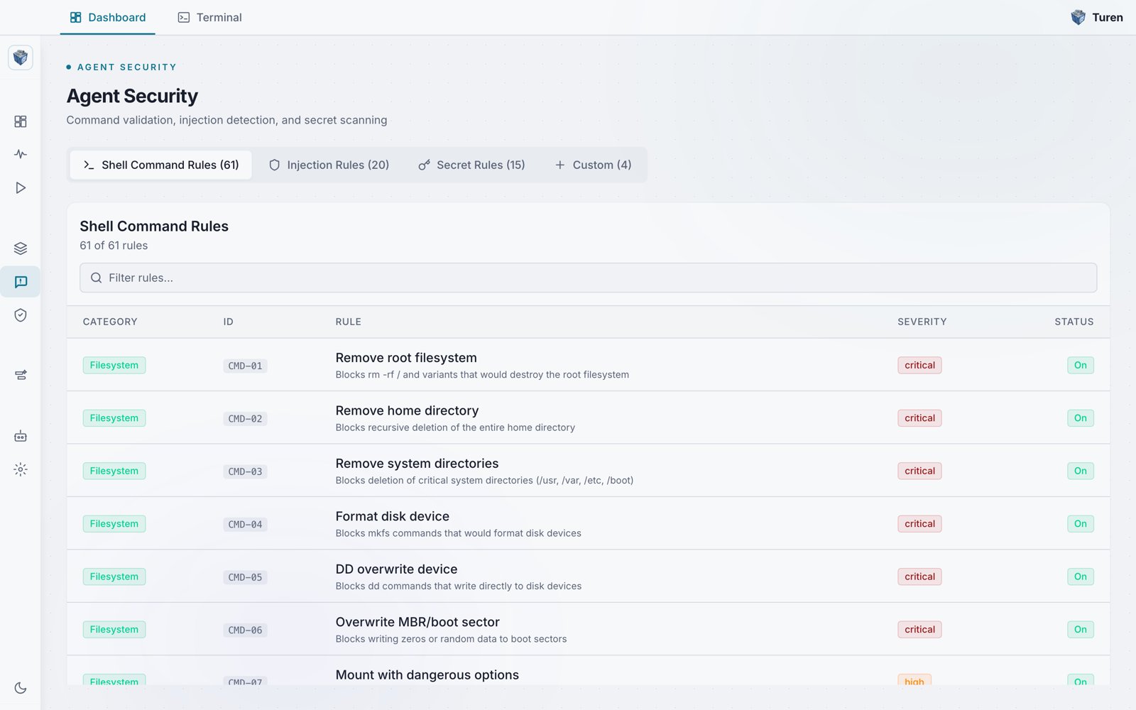Toggle On status for CMD-01
The image size is (1136, 710).
tap(1080, 365)
